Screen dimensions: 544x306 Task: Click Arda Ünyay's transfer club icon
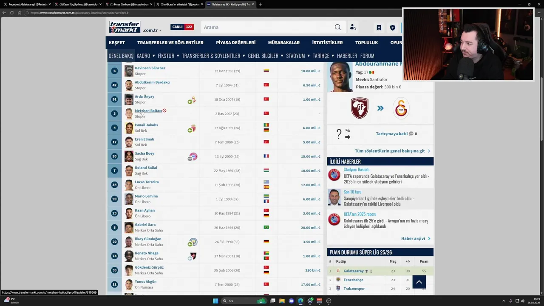[192, 100]
